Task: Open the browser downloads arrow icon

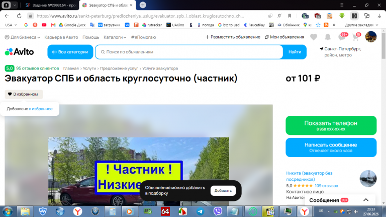Action: point(379,16)
